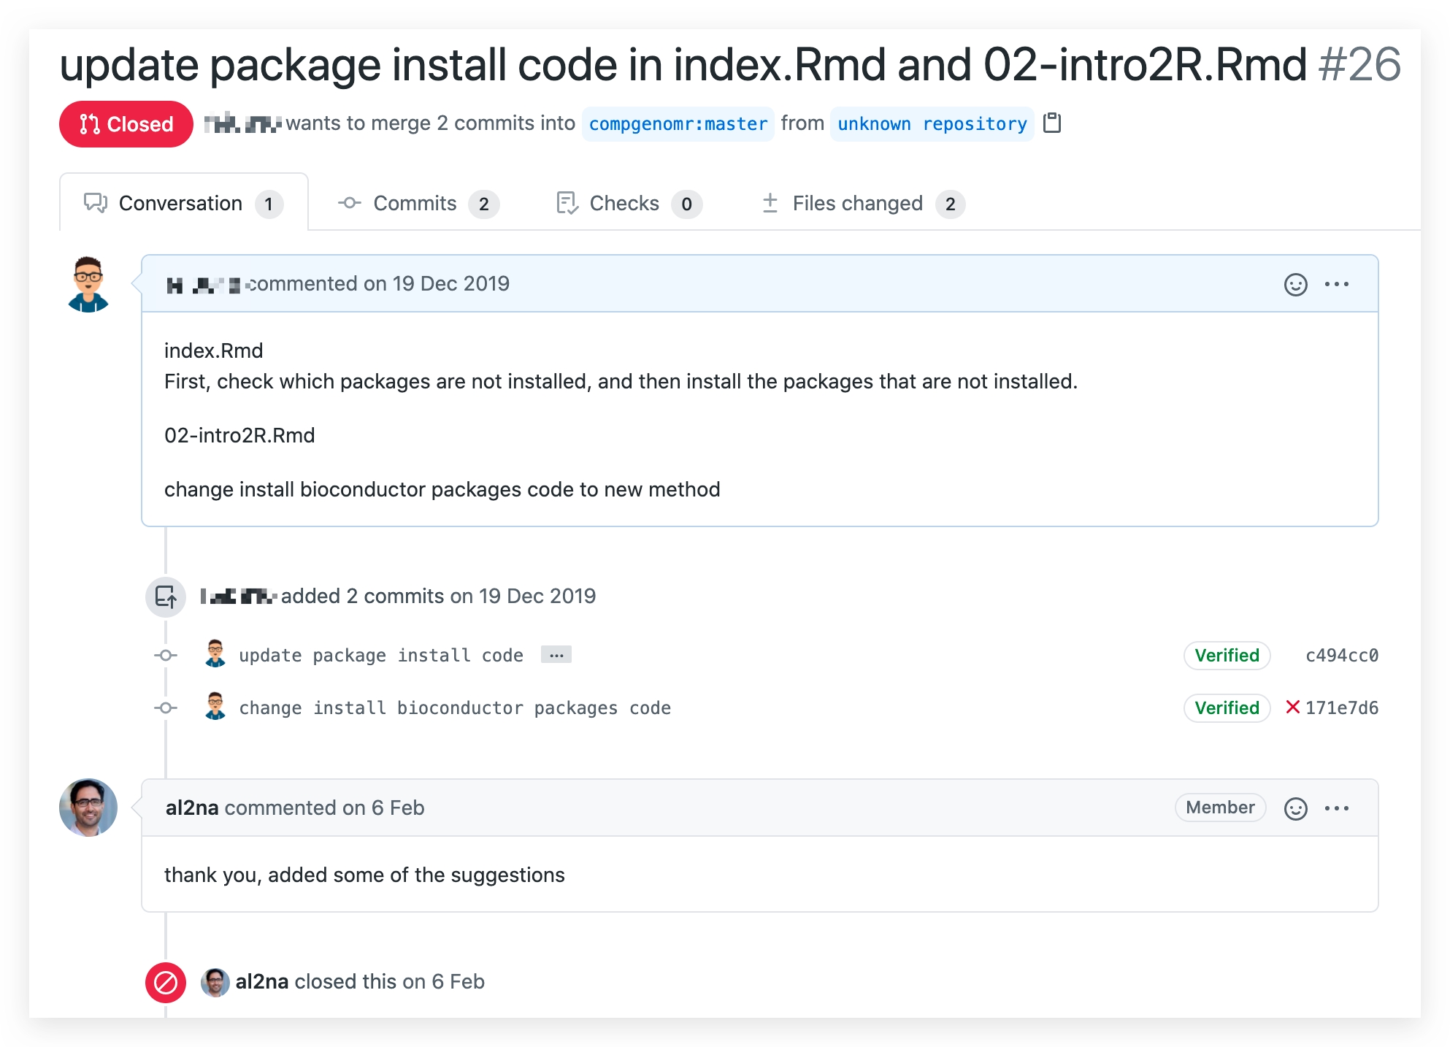
Task: Click al2na's small avatar in the closed event
Action: [215, 982]
